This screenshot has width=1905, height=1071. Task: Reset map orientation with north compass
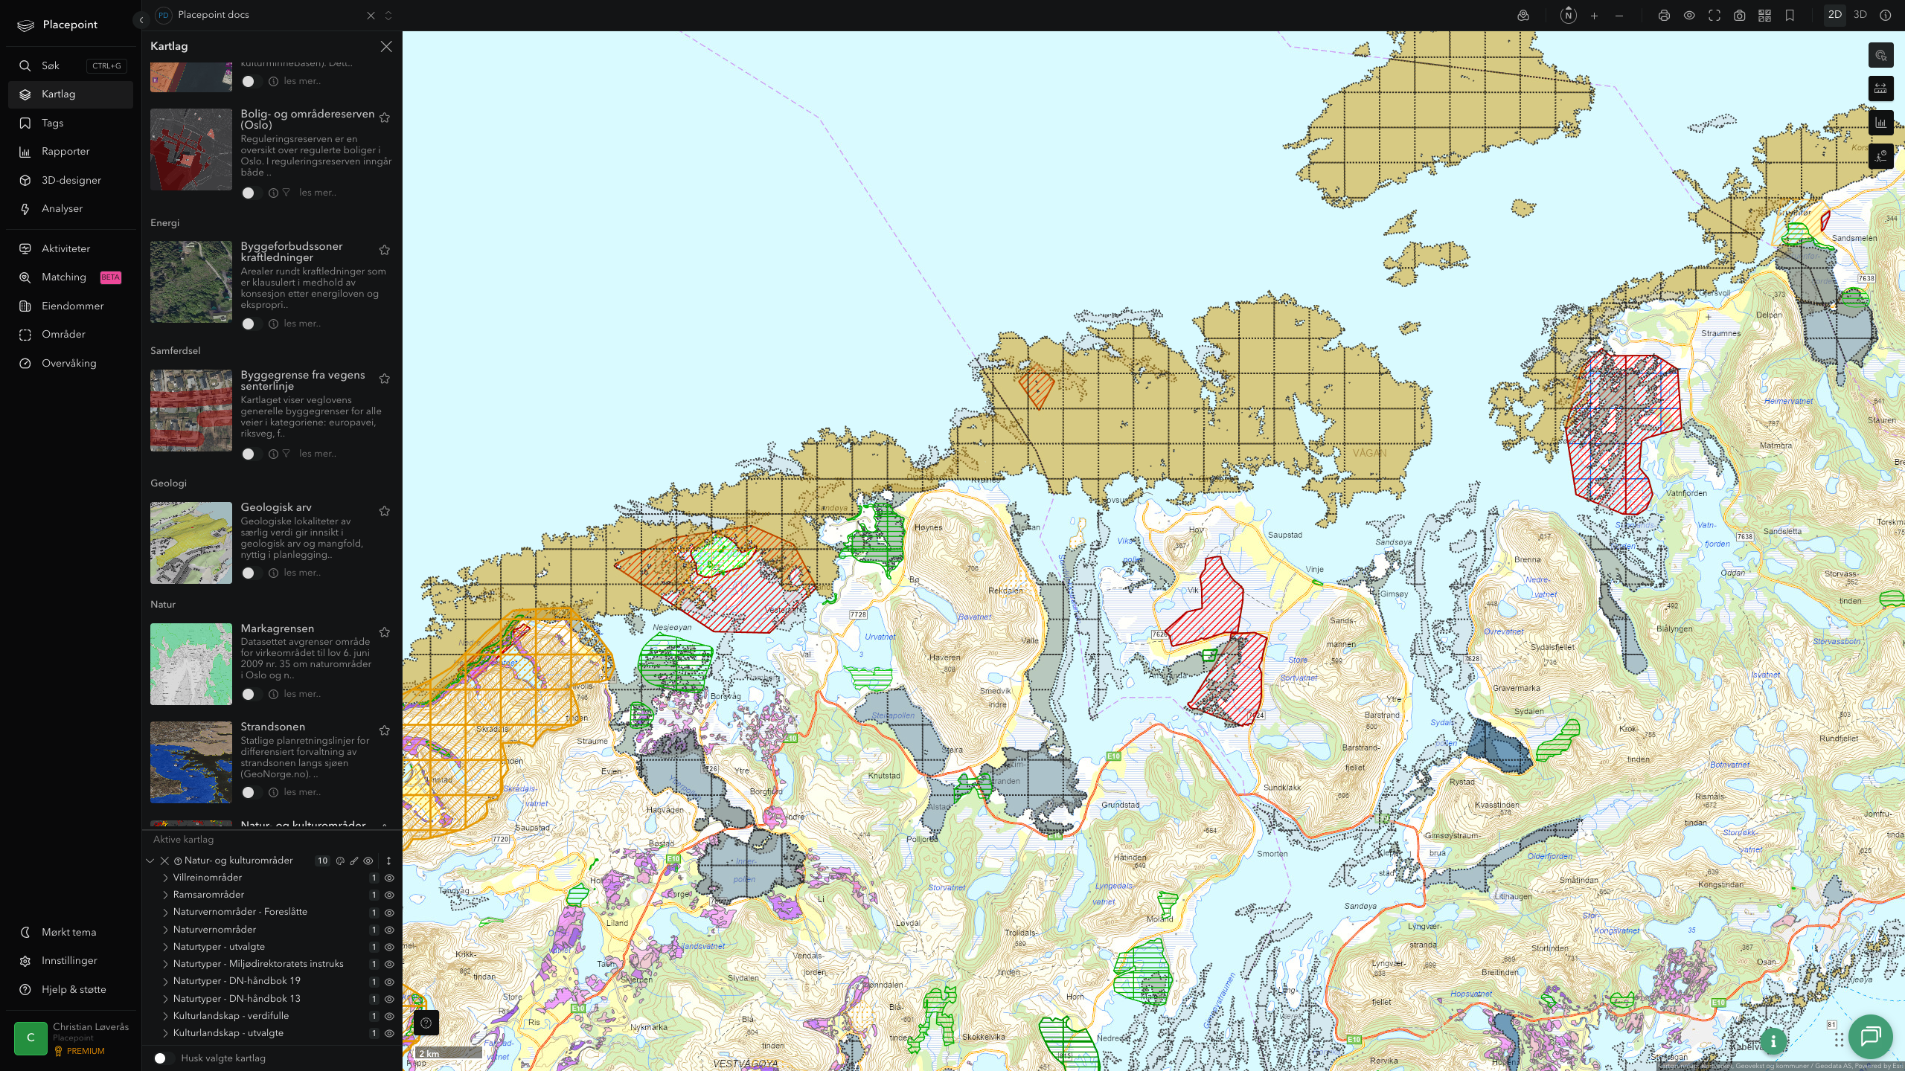point(1569,16)
